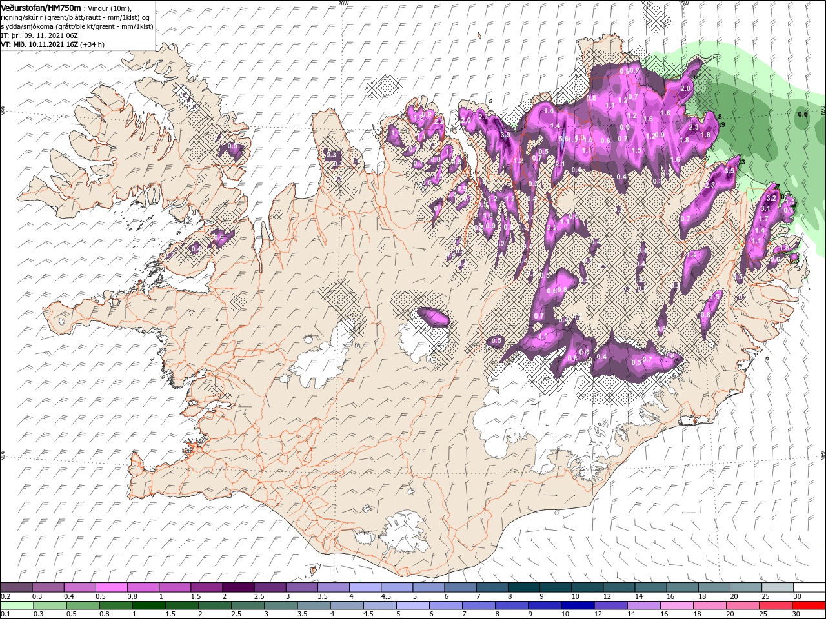
Task: Click the dark green rain area off the northeast coast
Action: tap(742, 123)
